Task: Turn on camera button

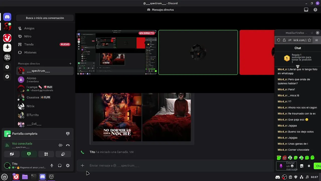Action: pyautogui.click(x=12, y=154)
